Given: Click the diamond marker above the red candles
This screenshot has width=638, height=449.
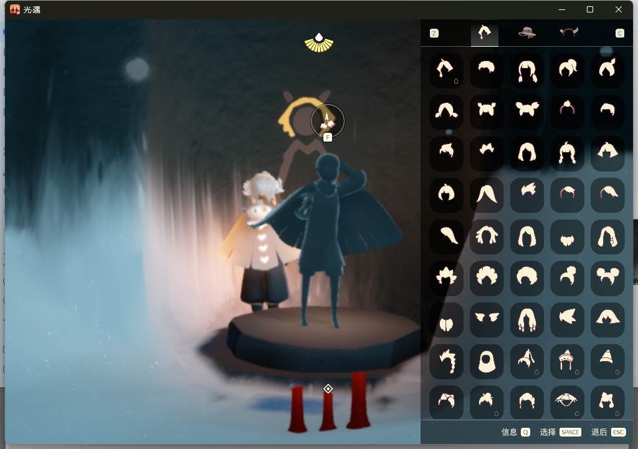Looking at the screenshot, I should pos(328,389).
